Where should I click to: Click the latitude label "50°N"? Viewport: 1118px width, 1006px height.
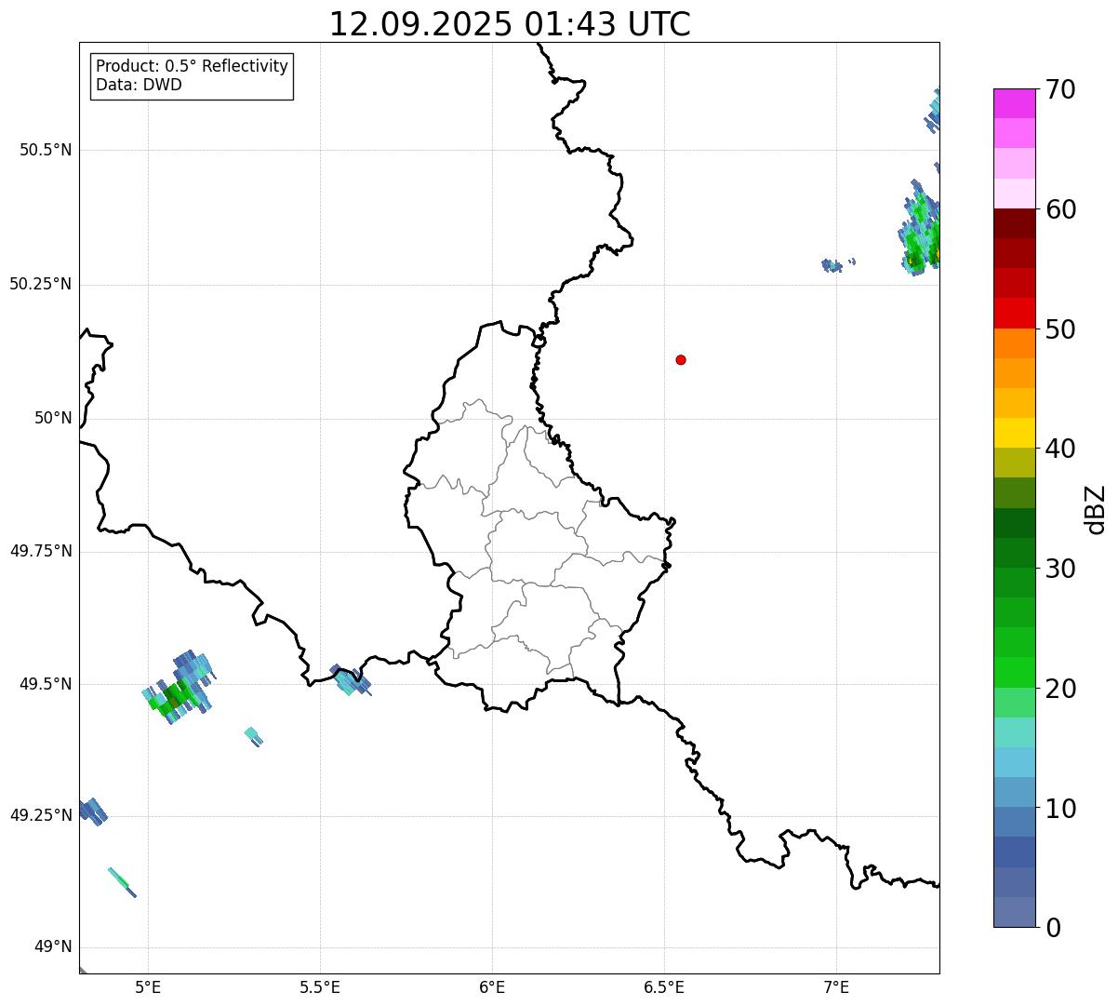tap(53, 418)
